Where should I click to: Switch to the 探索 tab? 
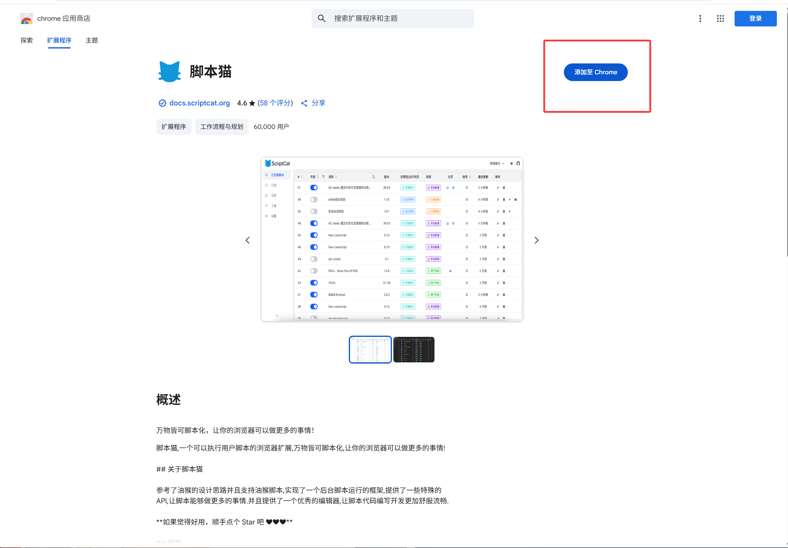click(x=27, y=41)
